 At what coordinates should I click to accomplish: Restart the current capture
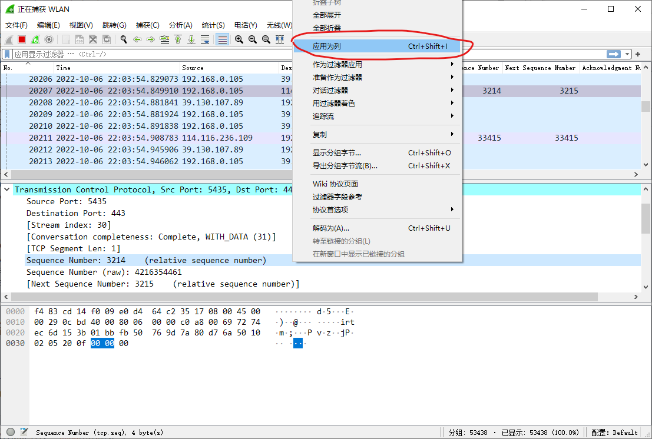(x=35, y=39)
